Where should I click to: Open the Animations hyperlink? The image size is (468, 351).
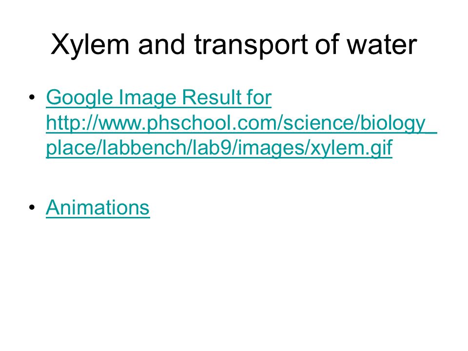[97, 207]
